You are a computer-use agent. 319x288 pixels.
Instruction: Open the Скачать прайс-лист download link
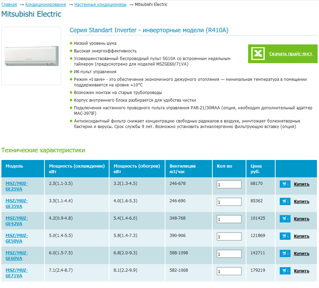[x=291, y=54]
